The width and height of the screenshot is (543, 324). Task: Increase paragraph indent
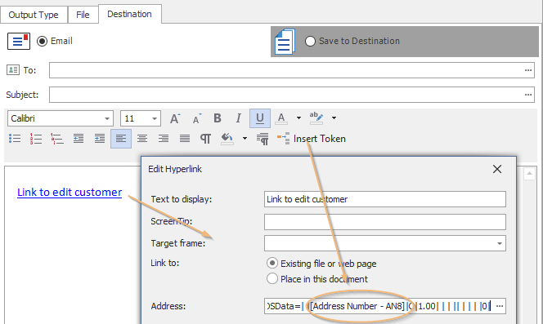[100, 139]
